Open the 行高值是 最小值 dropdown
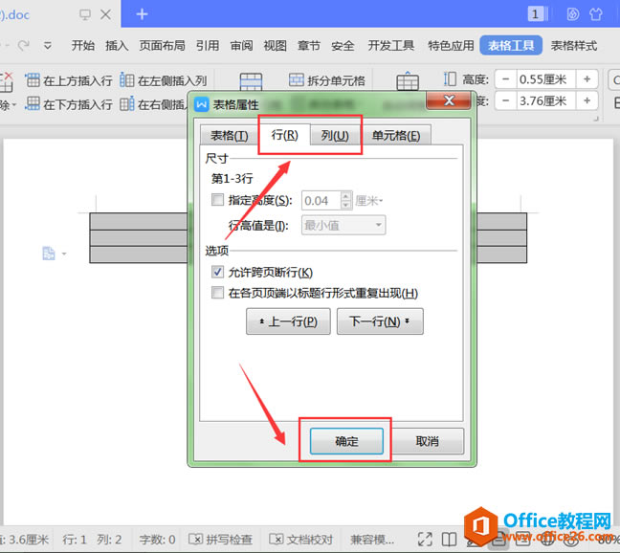This screenshot has height=553, width=620. [343, 225]
